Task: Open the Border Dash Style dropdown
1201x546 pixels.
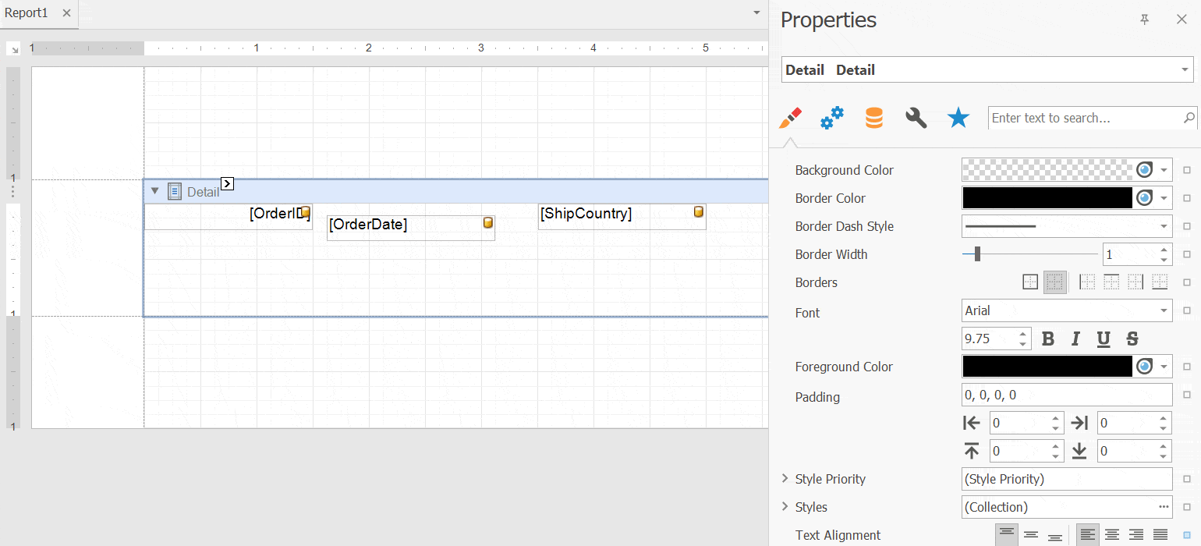Action: (1164, 225)
